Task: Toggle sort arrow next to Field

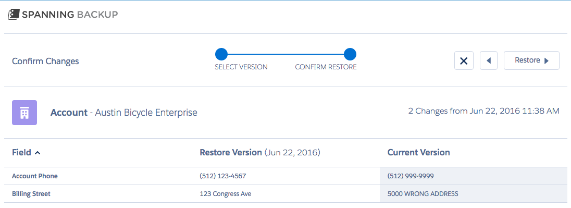Action: pyautogui.click(x=37, y=153)
